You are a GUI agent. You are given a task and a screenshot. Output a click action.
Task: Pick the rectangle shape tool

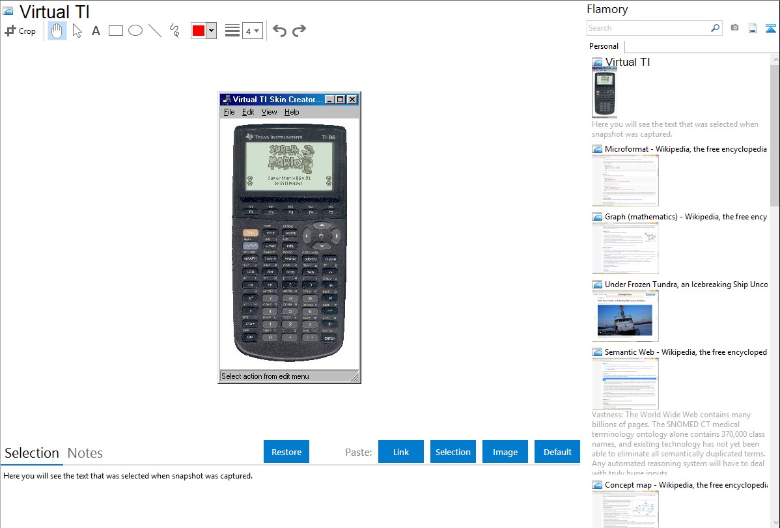pos(116,31)
